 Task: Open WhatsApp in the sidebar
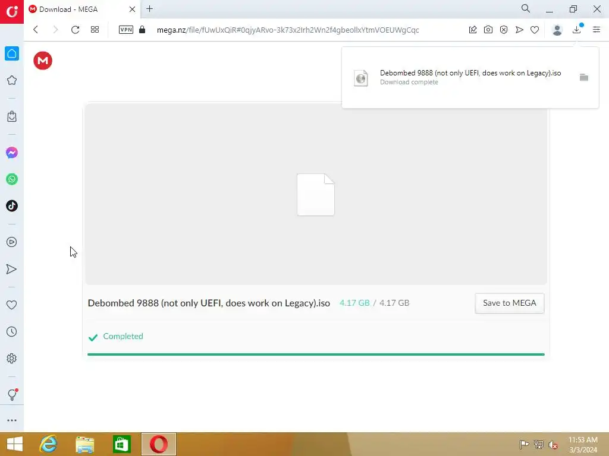(12, 179)
